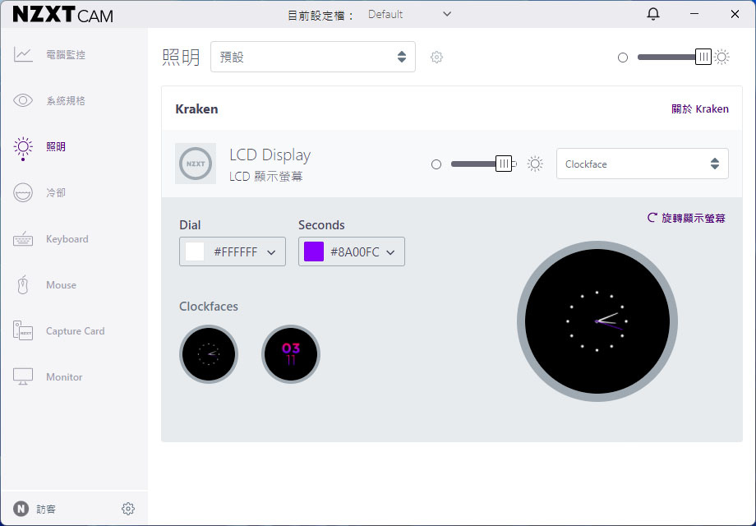Open settings gear beside guest account

pyautogui.click(x=127, y=509)
